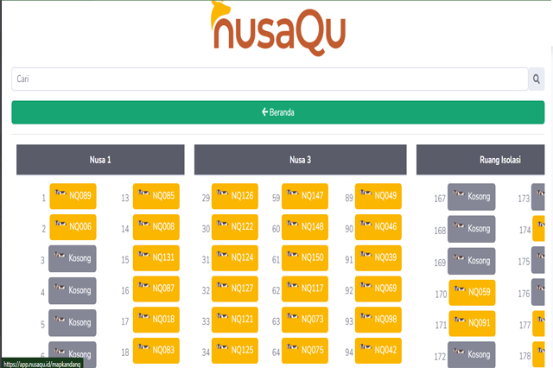Open cow NQ018 in stall 17
553x368 pixels.
pos(156,320)
